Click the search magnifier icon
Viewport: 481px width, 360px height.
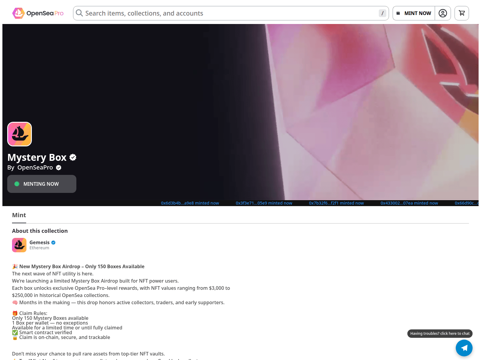pos(79,13)
